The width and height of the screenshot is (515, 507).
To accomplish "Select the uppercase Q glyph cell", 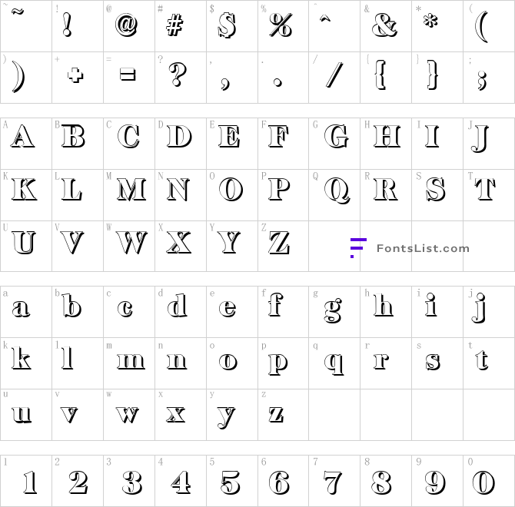I will (334, 195).
